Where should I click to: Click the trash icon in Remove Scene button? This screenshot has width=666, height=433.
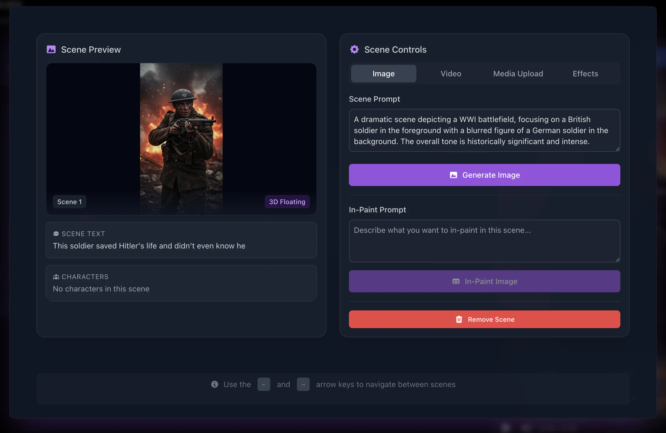tap(459, 319)
